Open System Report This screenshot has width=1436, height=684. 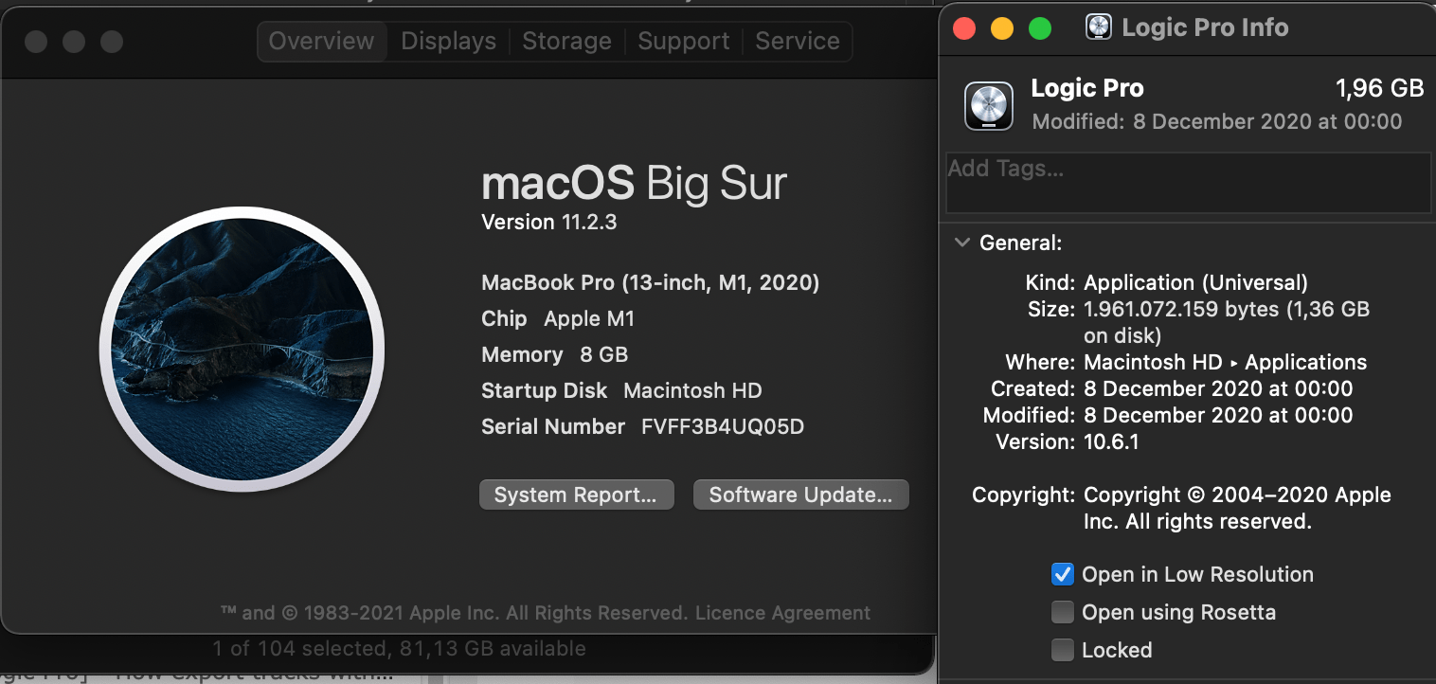coord(576,495)
